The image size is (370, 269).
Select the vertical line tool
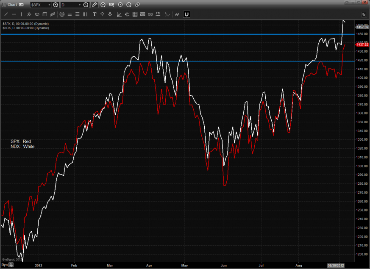tap(22, 14)
